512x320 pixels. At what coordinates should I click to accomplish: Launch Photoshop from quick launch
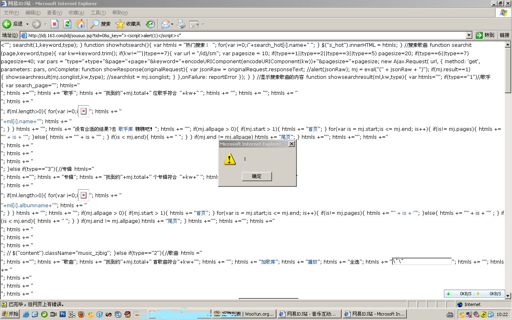pyautogui.click(x=62, y=314)
